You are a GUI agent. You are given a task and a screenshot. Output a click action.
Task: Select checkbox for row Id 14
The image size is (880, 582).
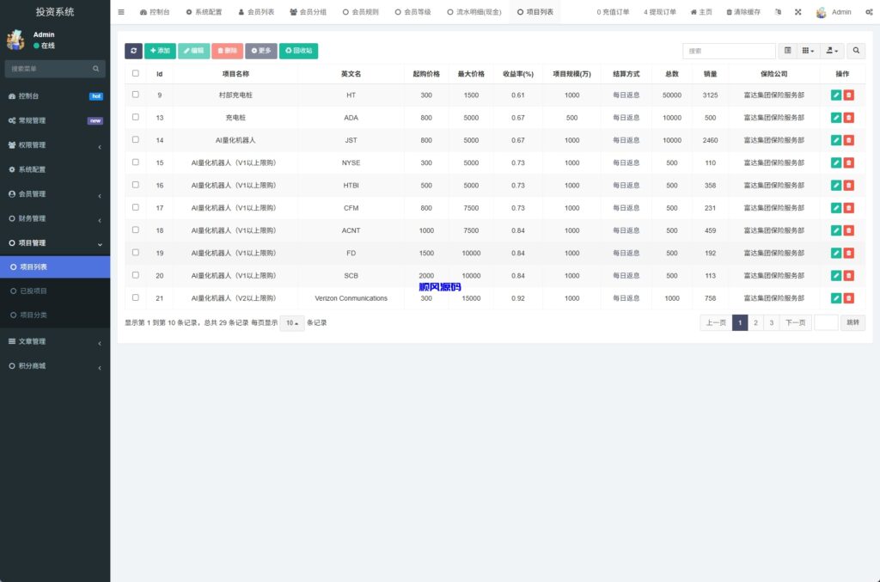click(x=135, y=139)
